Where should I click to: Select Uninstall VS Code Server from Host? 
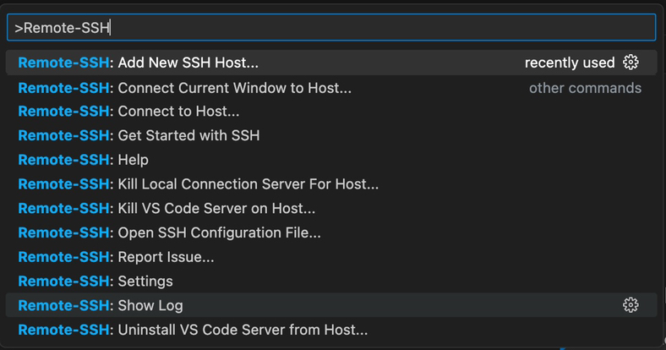[331, 330]
